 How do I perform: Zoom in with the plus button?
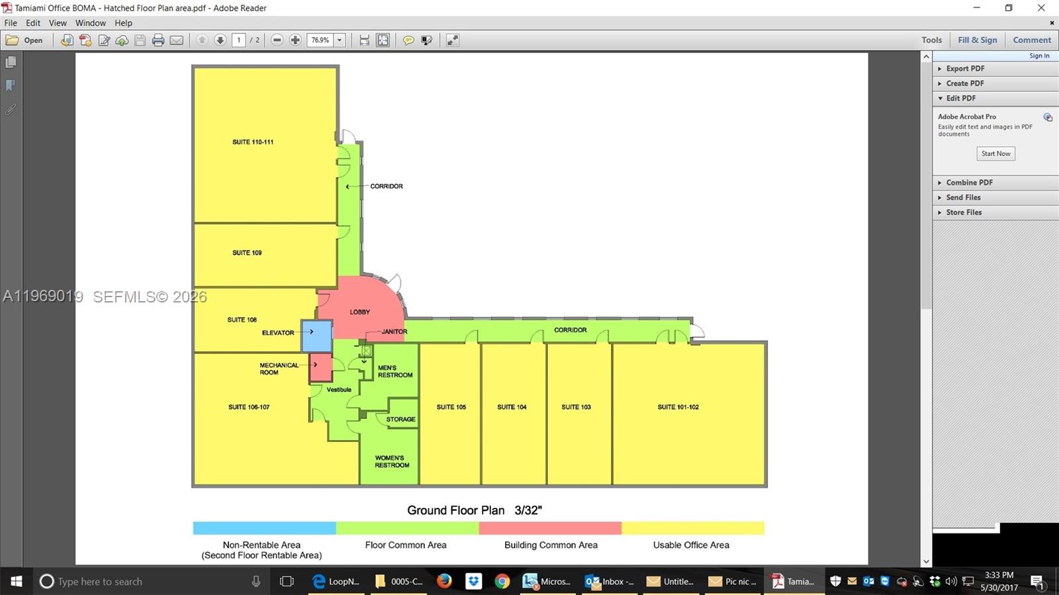point(295,40)
